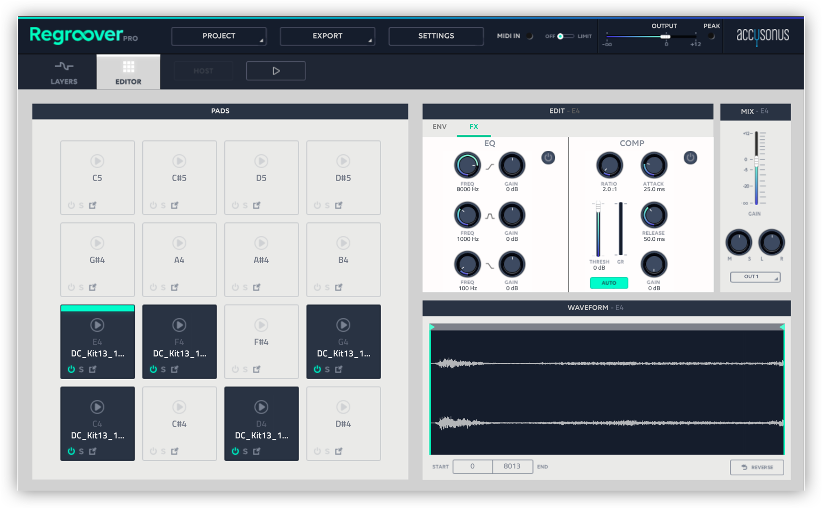Click the waveform END value field
822x509 pixels.
pos(512,466)
